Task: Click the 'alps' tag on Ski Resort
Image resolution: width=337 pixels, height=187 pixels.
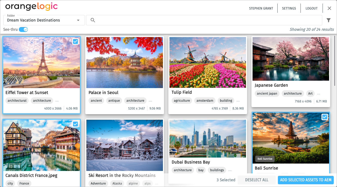Action: [148, 183]
